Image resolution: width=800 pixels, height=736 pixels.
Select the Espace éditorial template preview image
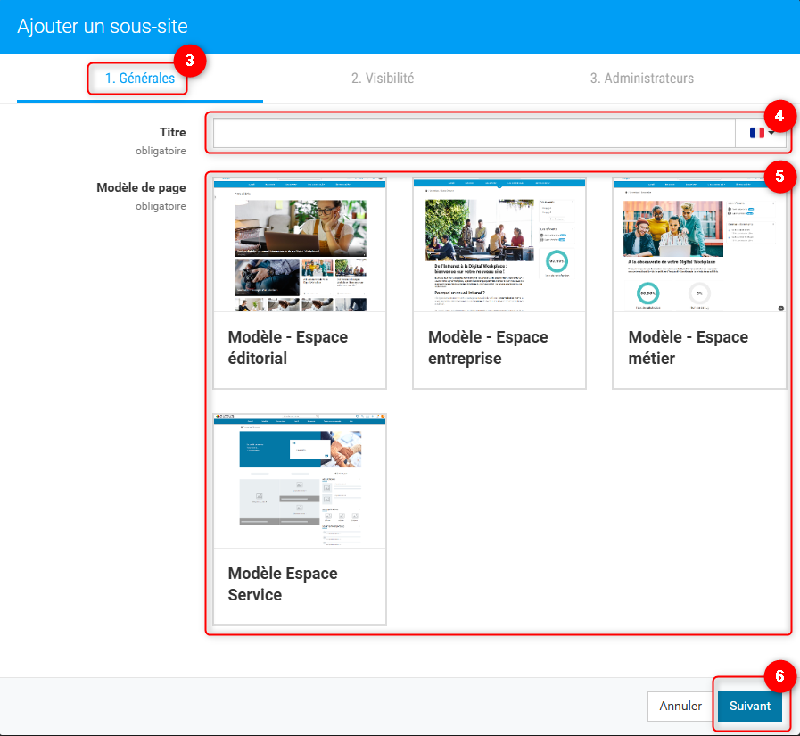300,245
